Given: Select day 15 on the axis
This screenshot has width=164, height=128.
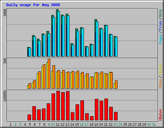Looking at the screenshot, I should [x=77, y=124].
